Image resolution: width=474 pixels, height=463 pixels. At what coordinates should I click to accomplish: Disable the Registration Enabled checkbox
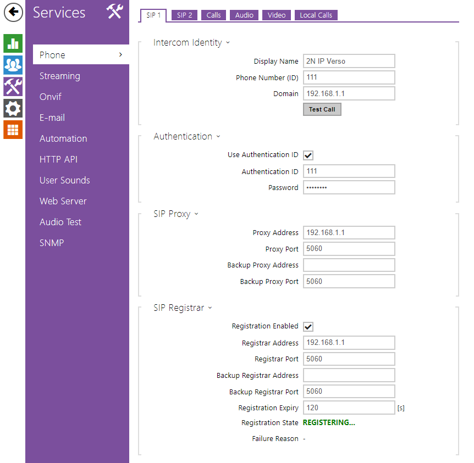pos(308,327)
